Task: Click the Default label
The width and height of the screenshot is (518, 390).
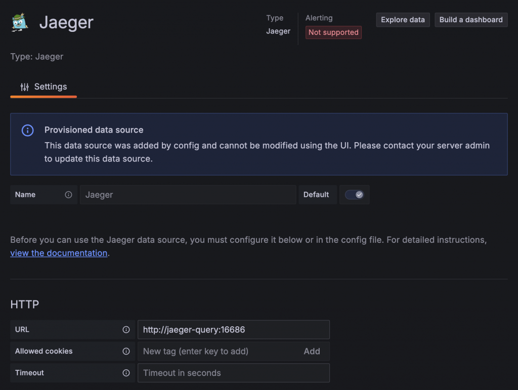Action: pos(316,195)
